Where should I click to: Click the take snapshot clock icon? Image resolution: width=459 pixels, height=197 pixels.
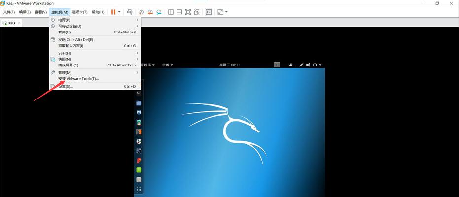(x=141, y=12)
